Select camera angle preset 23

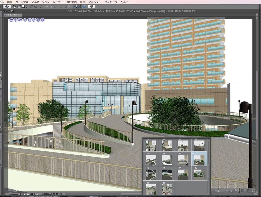pyautogui.click(x=183, y=173)
